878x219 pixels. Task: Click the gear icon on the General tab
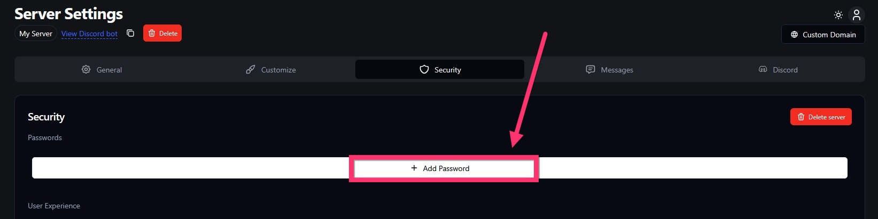point(86,69)
